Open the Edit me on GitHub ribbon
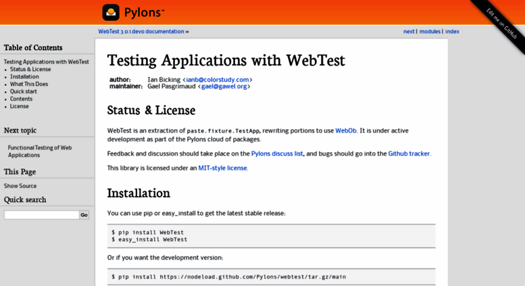The width and height of the screenshot is (525, 286). pos(501,24)
